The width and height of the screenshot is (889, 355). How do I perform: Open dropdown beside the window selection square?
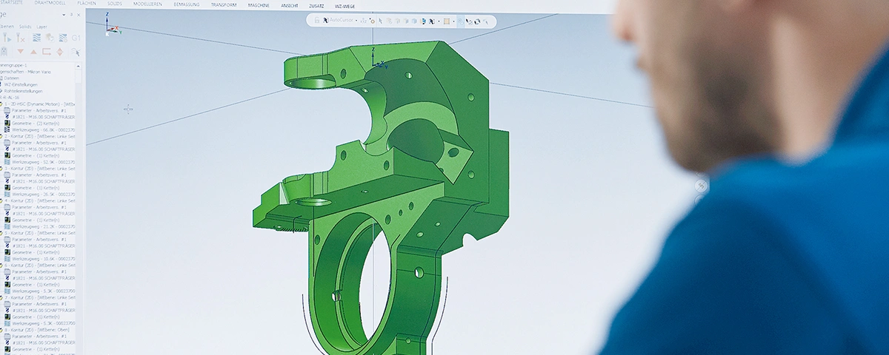pyautogui.click(x=453, y=21)
